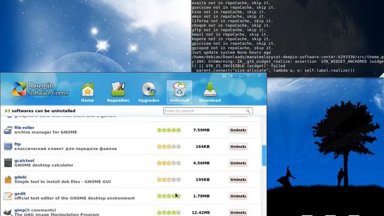Click the software list scrollbar thumb

pyautogui.click(x=264, y=155)
